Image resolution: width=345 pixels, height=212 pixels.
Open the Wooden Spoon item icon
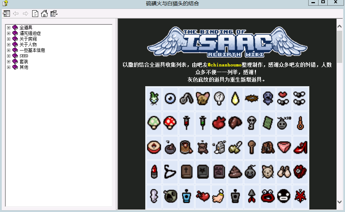(251, 147)
